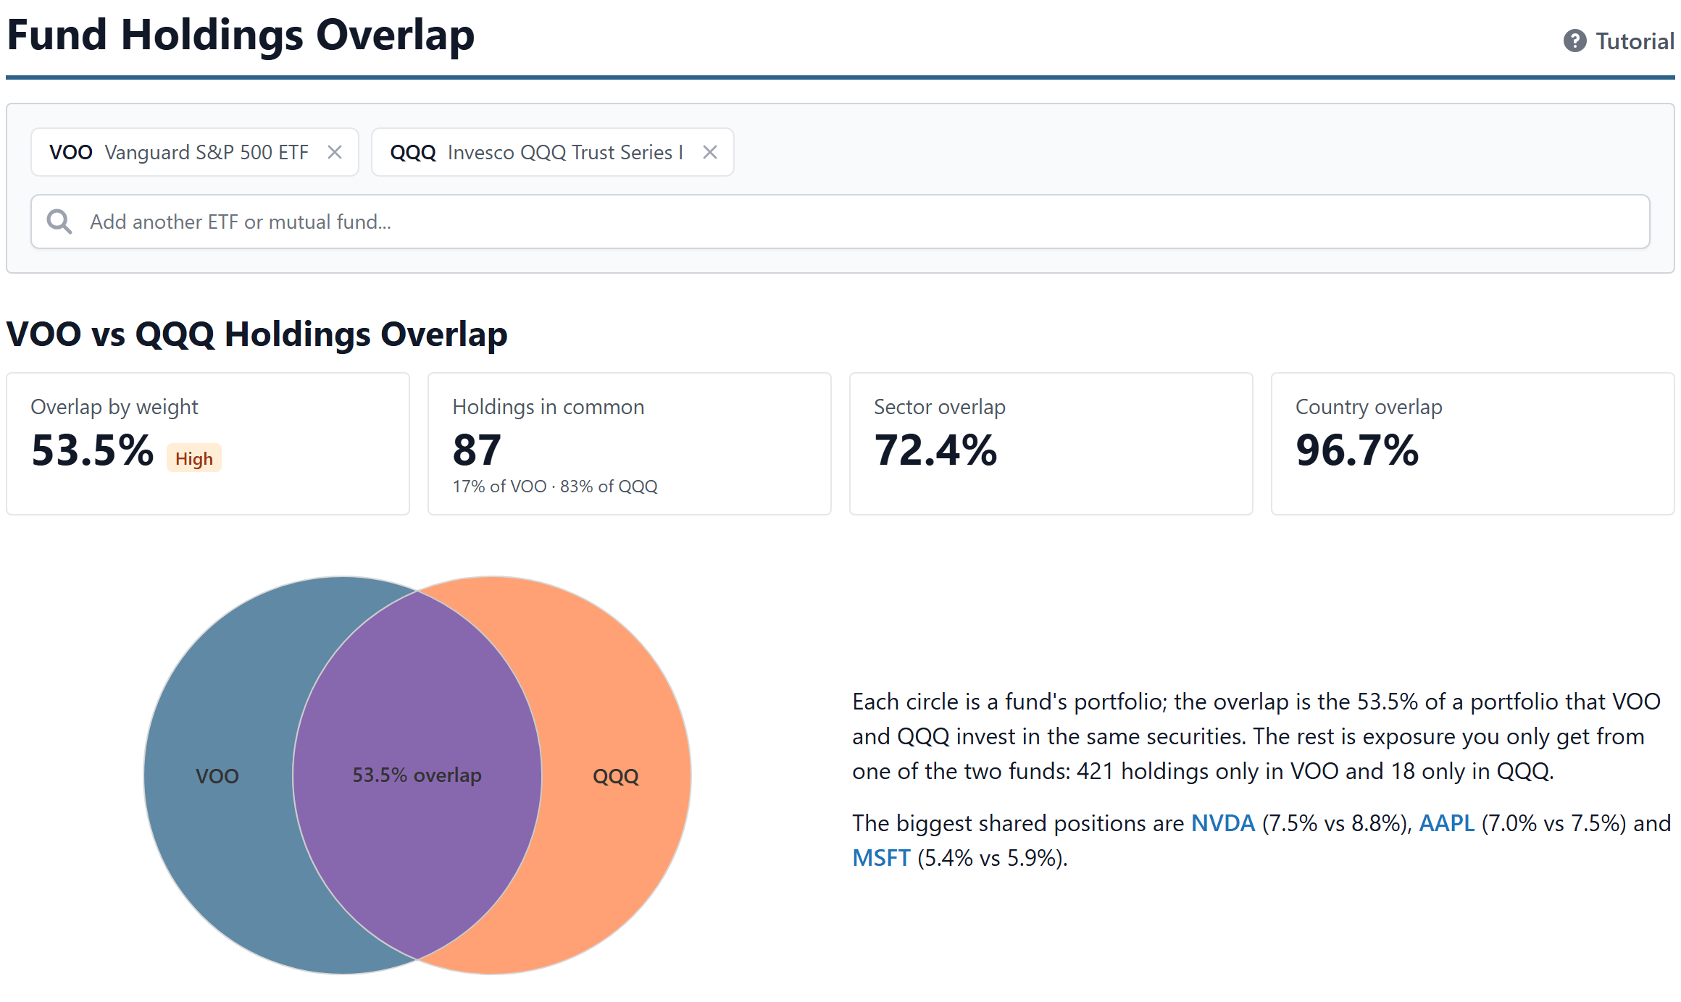This screenshot has width=1681, height=1002.
Task: Click the Overlap by weight 53.5% card
Action: (208, 444)
